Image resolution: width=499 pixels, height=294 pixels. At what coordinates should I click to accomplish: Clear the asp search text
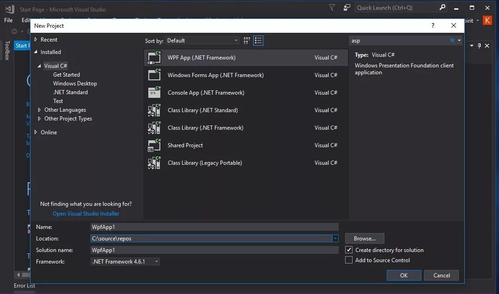point(452,40)
